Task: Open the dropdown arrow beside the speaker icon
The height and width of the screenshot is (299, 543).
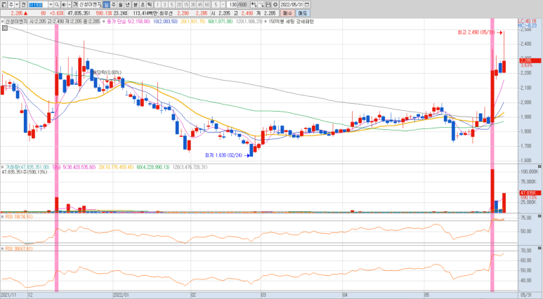Action: tap(70, 4)
